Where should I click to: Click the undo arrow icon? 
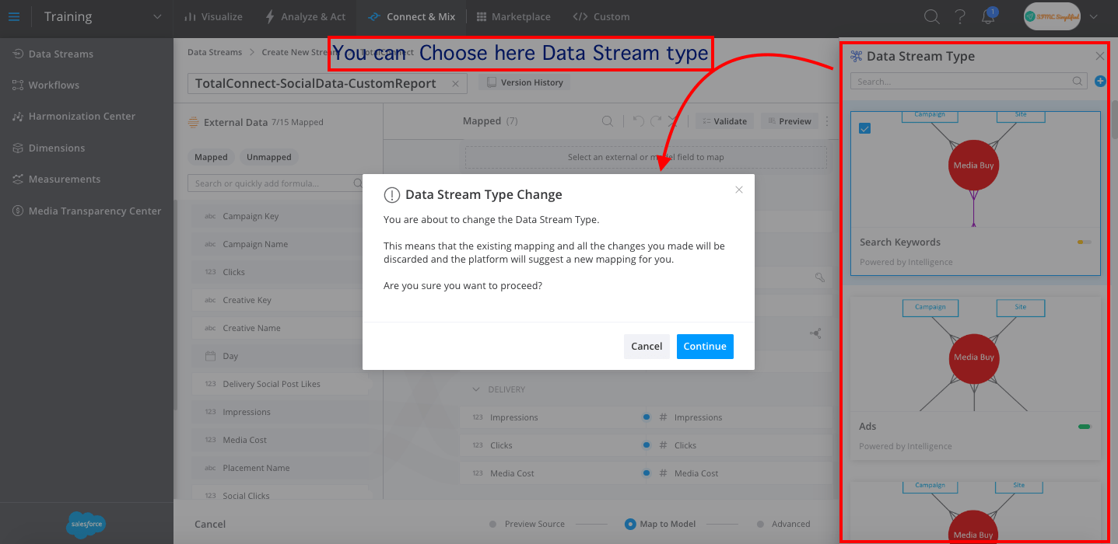638,121
